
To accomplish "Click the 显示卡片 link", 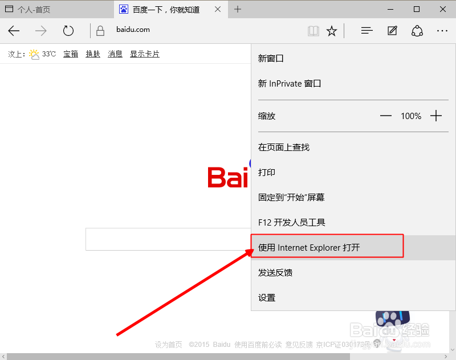I will (145, 54).
